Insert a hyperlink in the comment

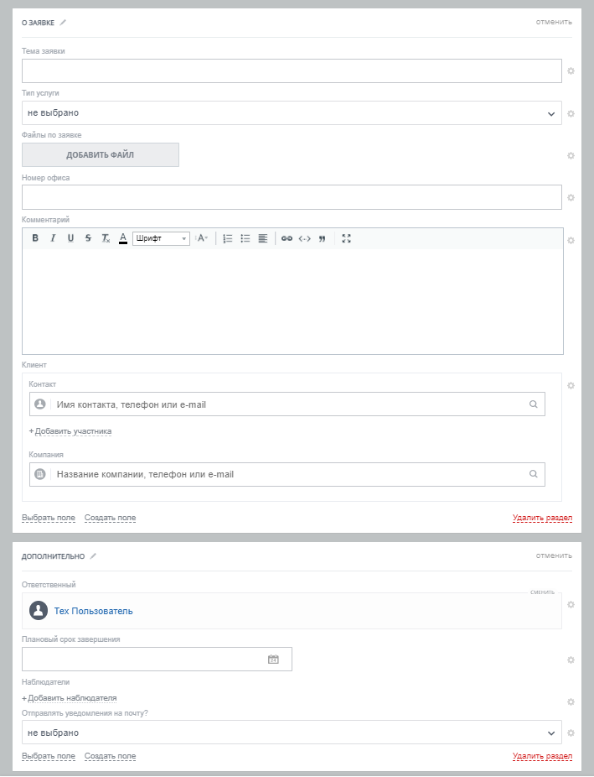pyautogui.click(x=287, y=238)
